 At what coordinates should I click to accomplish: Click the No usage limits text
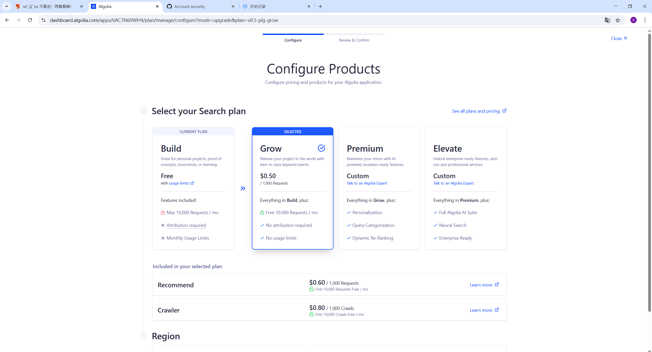click(x=281, y=238)
